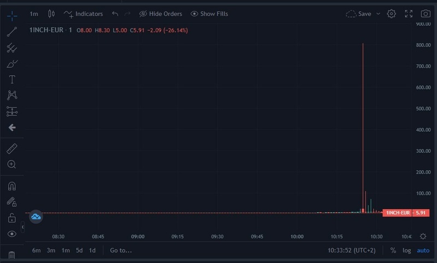
Task: Open the Indicators dialog
Action: 84,14
